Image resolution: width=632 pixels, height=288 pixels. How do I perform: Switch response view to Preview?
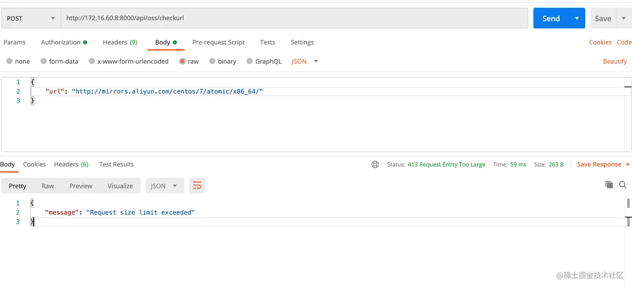81,186
